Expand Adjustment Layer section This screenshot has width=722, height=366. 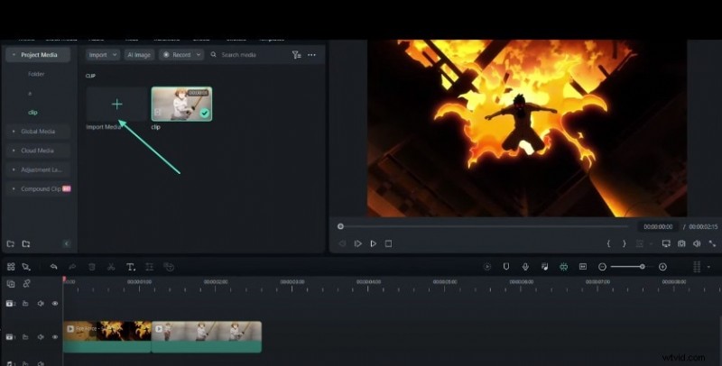(x=14, y=169)
